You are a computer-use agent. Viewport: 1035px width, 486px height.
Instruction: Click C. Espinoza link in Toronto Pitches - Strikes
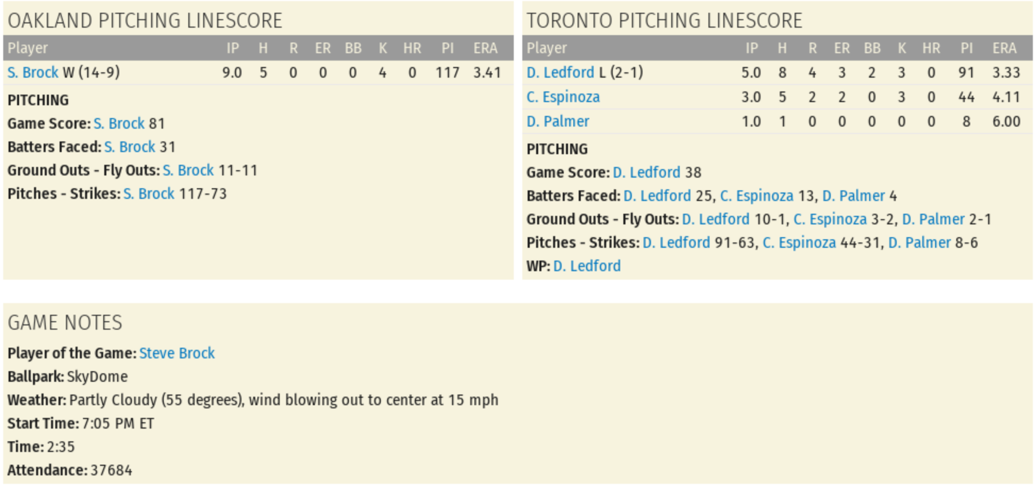pyautogui.click(x=799, y=242)
